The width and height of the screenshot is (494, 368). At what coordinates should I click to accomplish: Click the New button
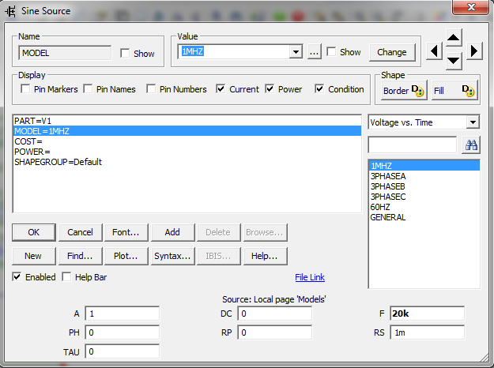point(33,256)
